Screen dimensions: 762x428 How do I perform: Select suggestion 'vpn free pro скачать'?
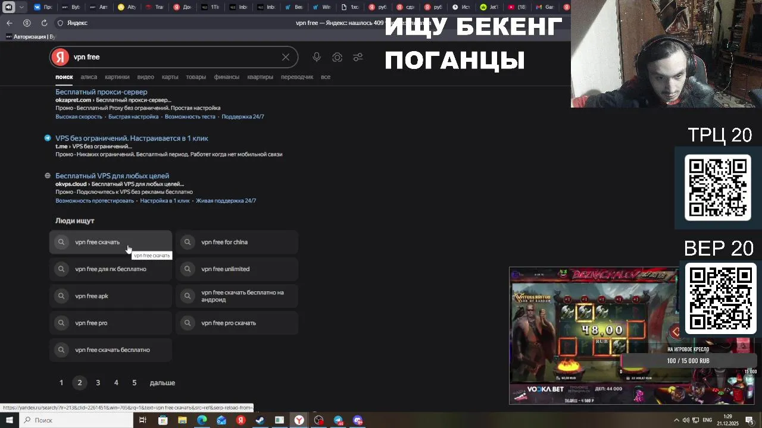pos(237,323)
